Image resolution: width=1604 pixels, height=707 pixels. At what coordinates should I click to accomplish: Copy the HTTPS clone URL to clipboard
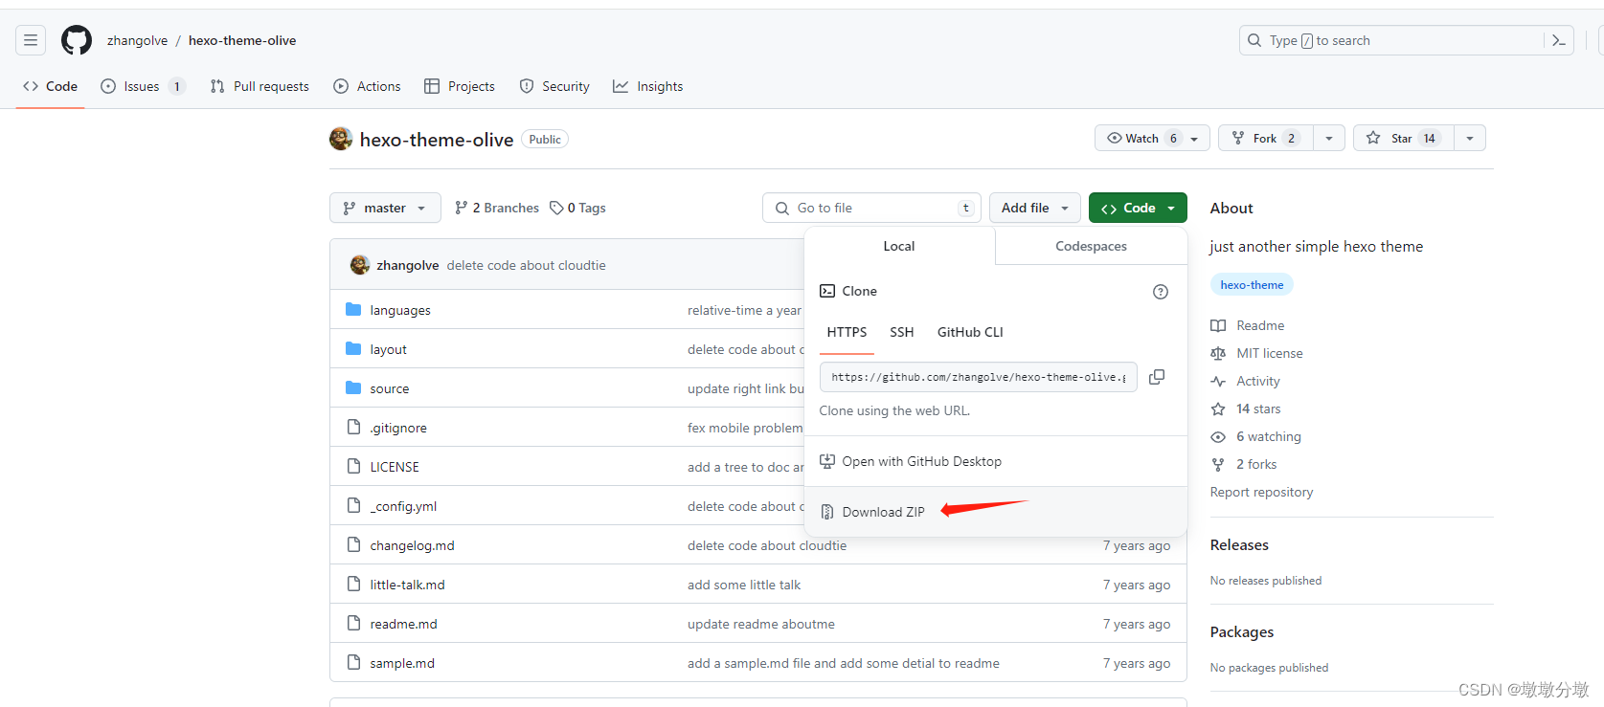tap(1157, 377)
